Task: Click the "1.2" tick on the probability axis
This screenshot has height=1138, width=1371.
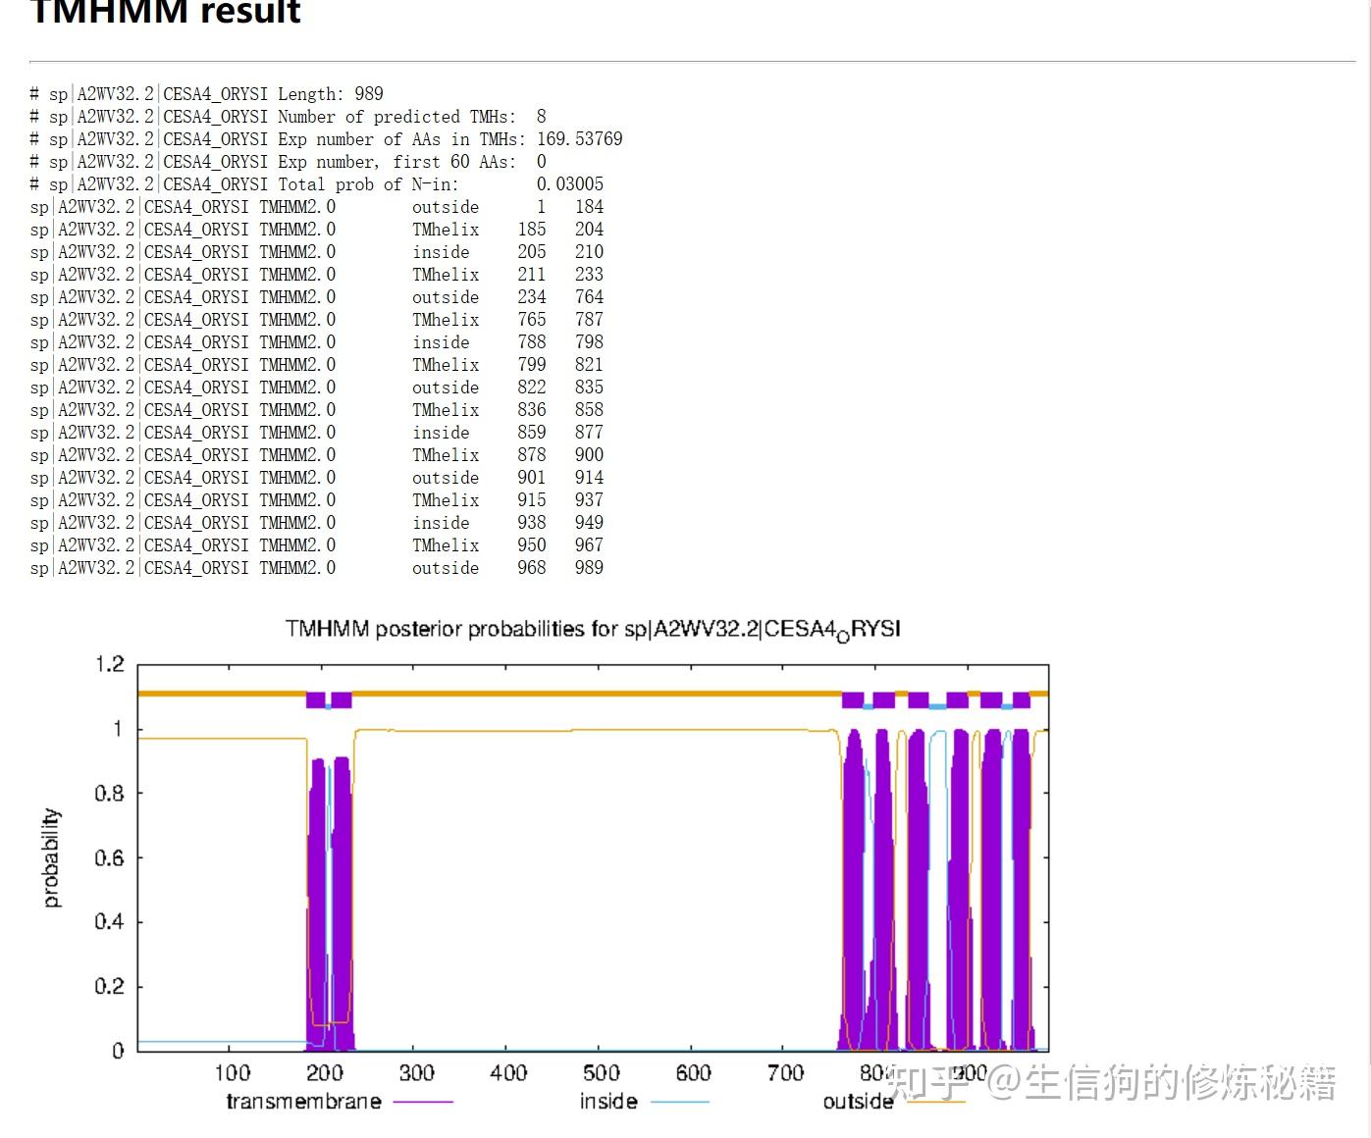Action: [110, 664]
